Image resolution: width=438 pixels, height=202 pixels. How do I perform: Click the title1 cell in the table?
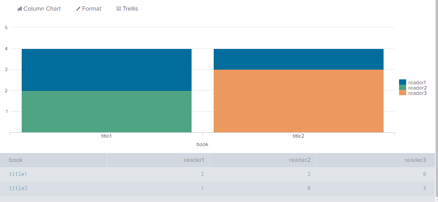[18, 174]
